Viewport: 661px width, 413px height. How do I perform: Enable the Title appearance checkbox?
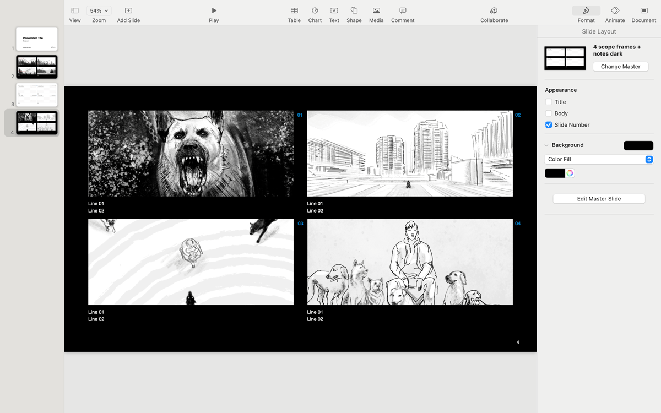point(549,101)
